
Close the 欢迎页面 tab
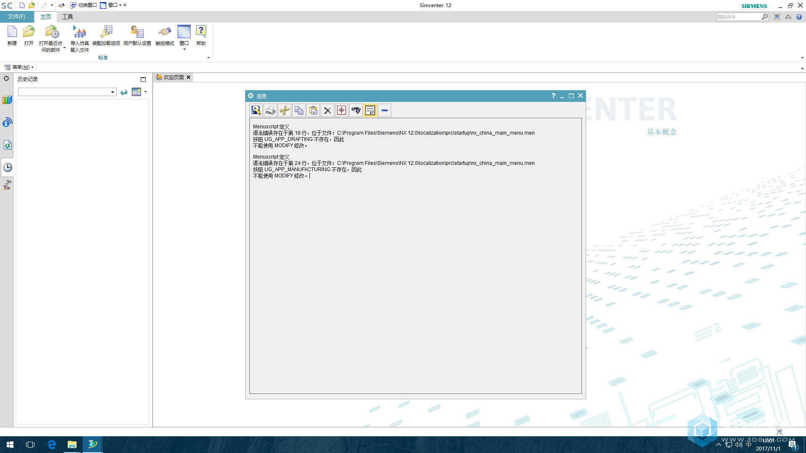188,77
